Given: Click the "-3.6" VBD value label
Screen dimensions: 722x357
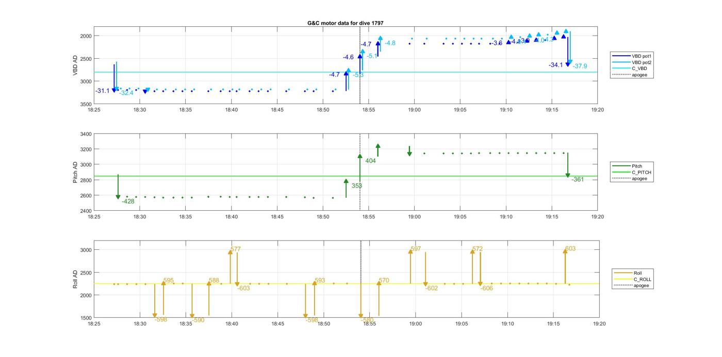Looking at the screenshot, I should click(x=497, y=43).
